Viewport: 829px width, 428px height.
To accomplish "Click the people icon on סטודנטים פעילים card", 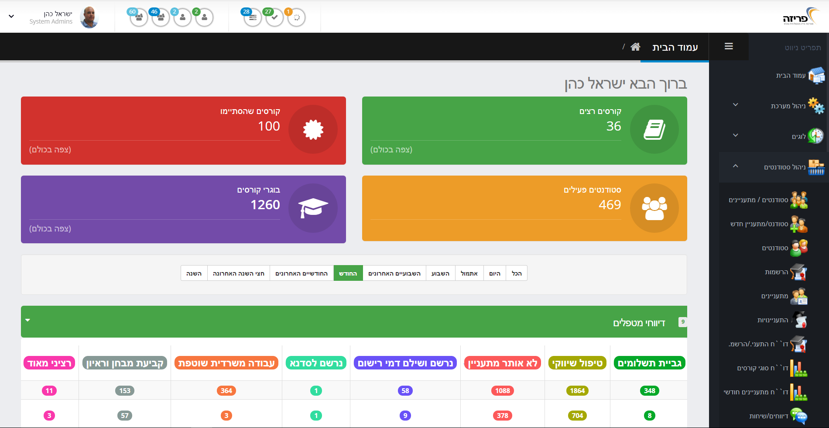I will 654,208.
